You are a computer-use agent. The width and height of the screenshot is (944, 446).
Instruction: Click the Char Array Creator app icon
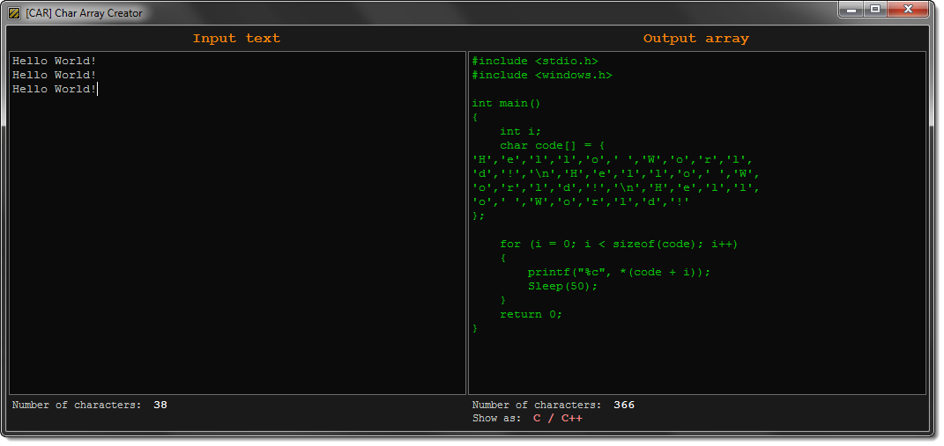point(14,13)
